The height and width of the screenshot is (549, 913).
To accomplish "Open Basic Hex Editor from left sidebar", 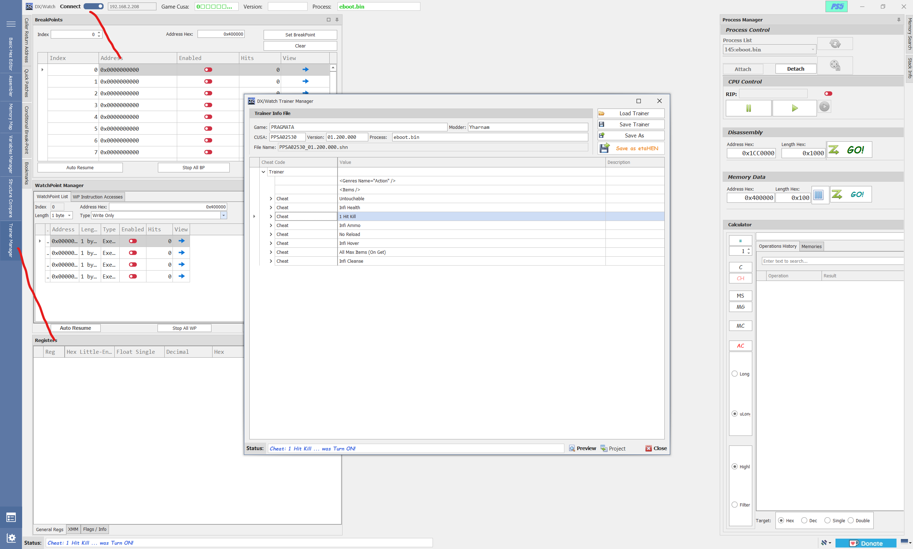I will 11,54.
